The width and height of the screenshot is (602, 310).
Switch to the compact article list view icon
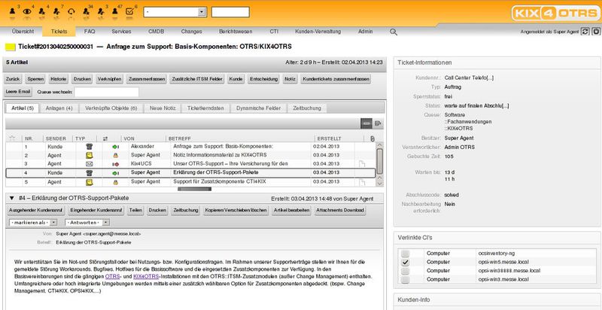click(366, 123)
